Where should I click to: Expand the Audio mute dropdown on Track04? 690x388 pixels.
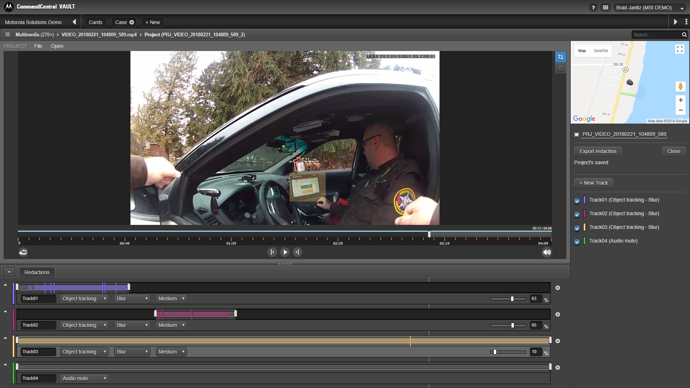click(x=84, y=378)
